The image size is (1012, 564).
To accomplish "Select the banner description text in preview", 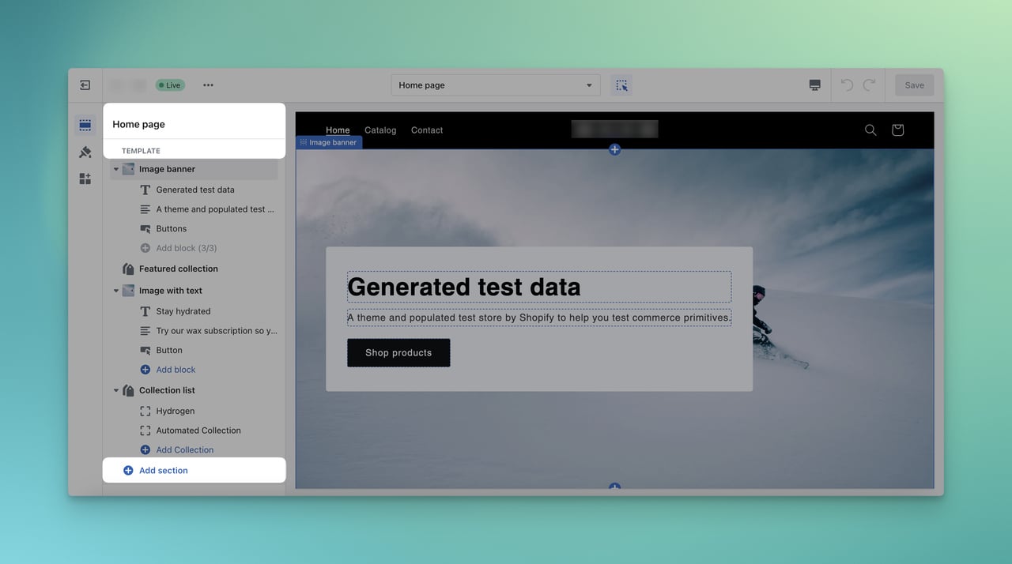I will (539, 318).
